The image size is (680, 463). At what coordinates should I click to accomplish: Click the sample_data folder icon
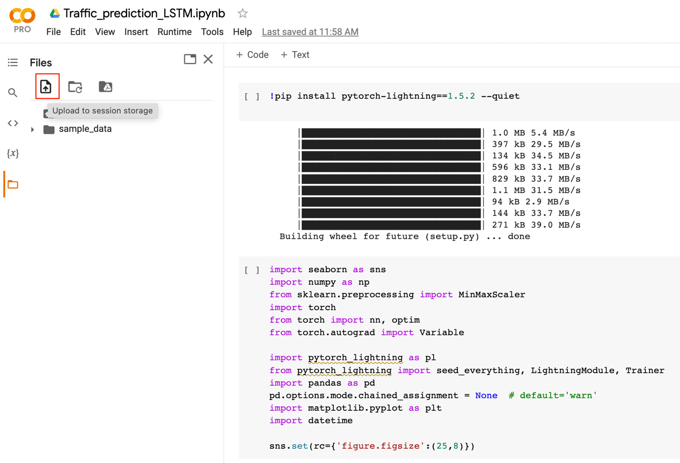(49, 129)
